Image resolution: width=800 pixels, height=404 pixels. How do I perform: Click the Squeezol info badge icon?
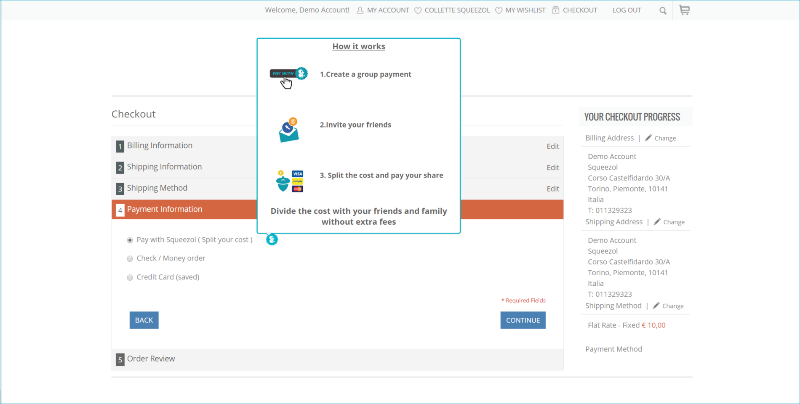[272, 239]
